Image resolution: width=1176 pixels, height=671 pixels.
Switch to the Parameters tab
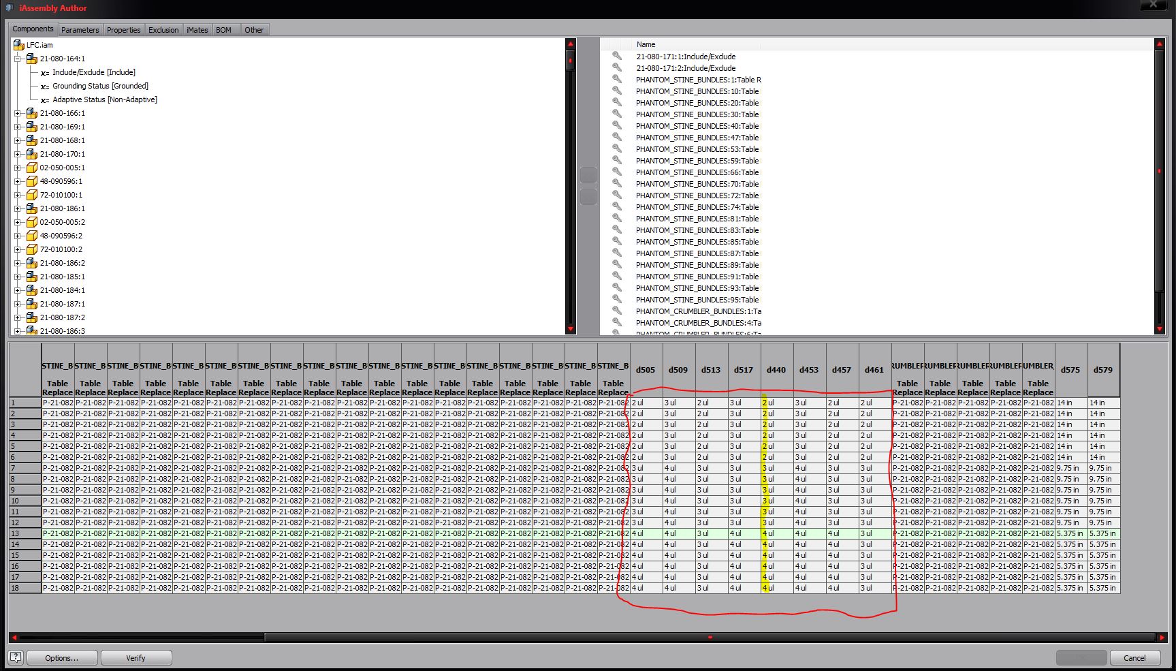(80, 29)
